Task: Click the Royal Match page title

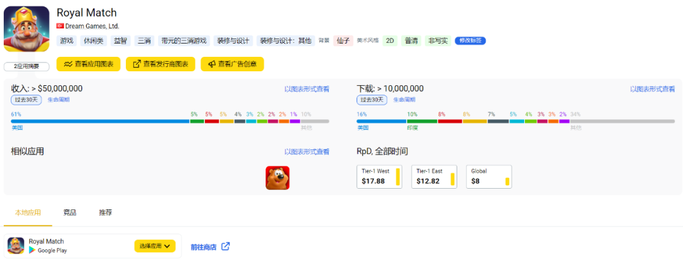Action: tap(87, 13)
